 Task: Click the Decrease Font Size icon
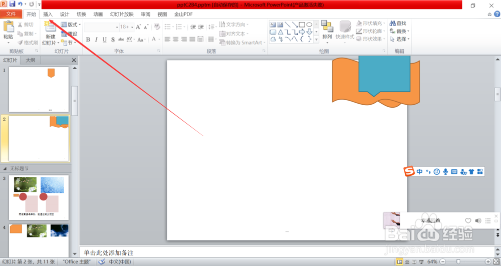click(146, 27)
